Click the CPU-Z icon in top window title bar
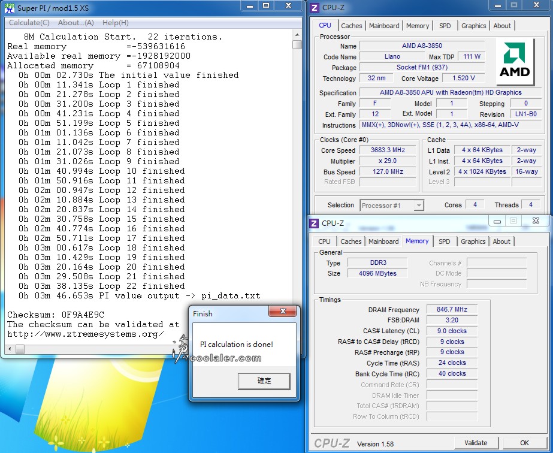The width and height of the screenshot is (553, 453). coord(314,7)
